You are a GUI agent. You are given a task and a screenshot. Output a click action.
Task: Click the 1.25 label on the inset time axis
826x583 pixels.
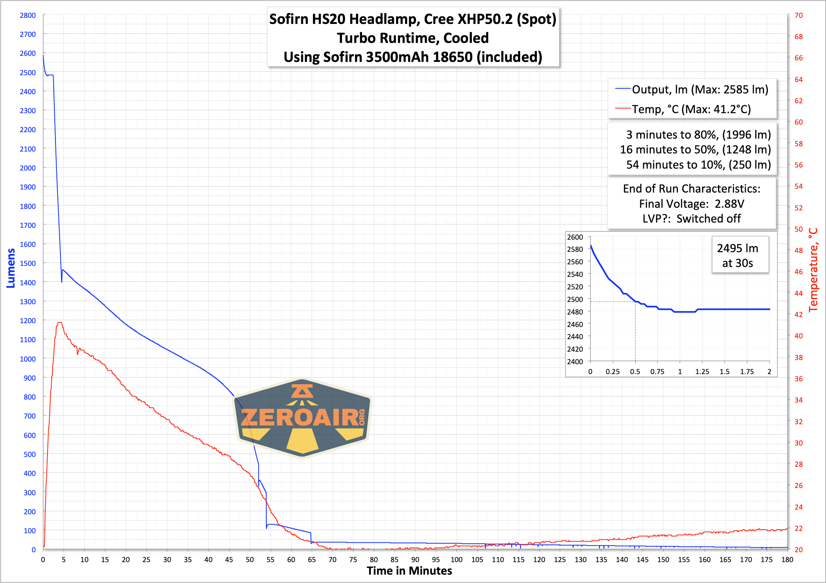(x=702, y=371)
